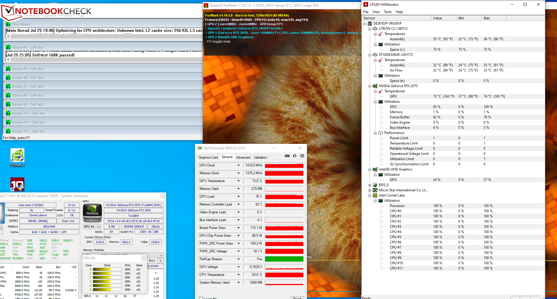Click the Utilization chip icon under Intel Comet Lake
Viewport: 557px width, 299px height.
pos(381,201)
